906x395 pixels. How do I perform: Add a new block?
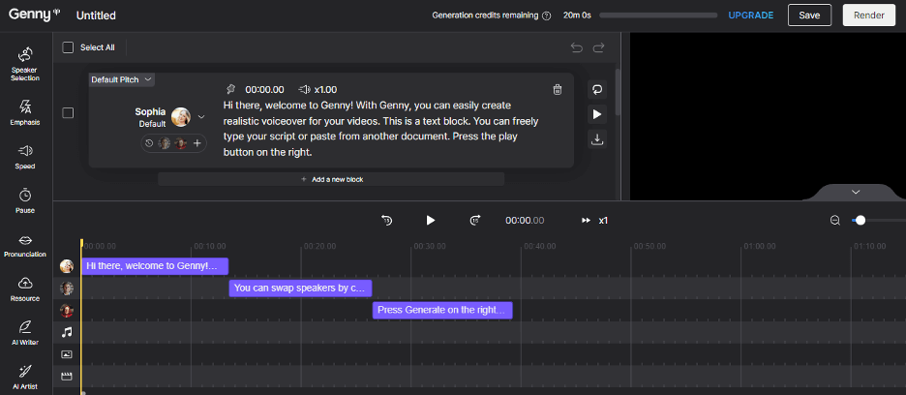point(331,179)
